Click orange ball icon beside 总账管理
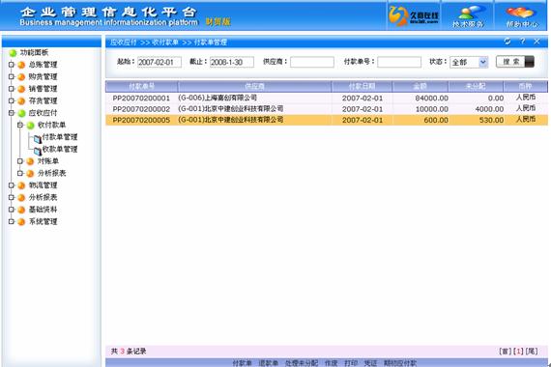 (21, 65)
